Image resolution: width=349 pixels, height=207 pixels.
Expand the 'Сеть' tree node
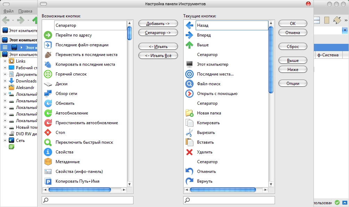pos(5,140)
